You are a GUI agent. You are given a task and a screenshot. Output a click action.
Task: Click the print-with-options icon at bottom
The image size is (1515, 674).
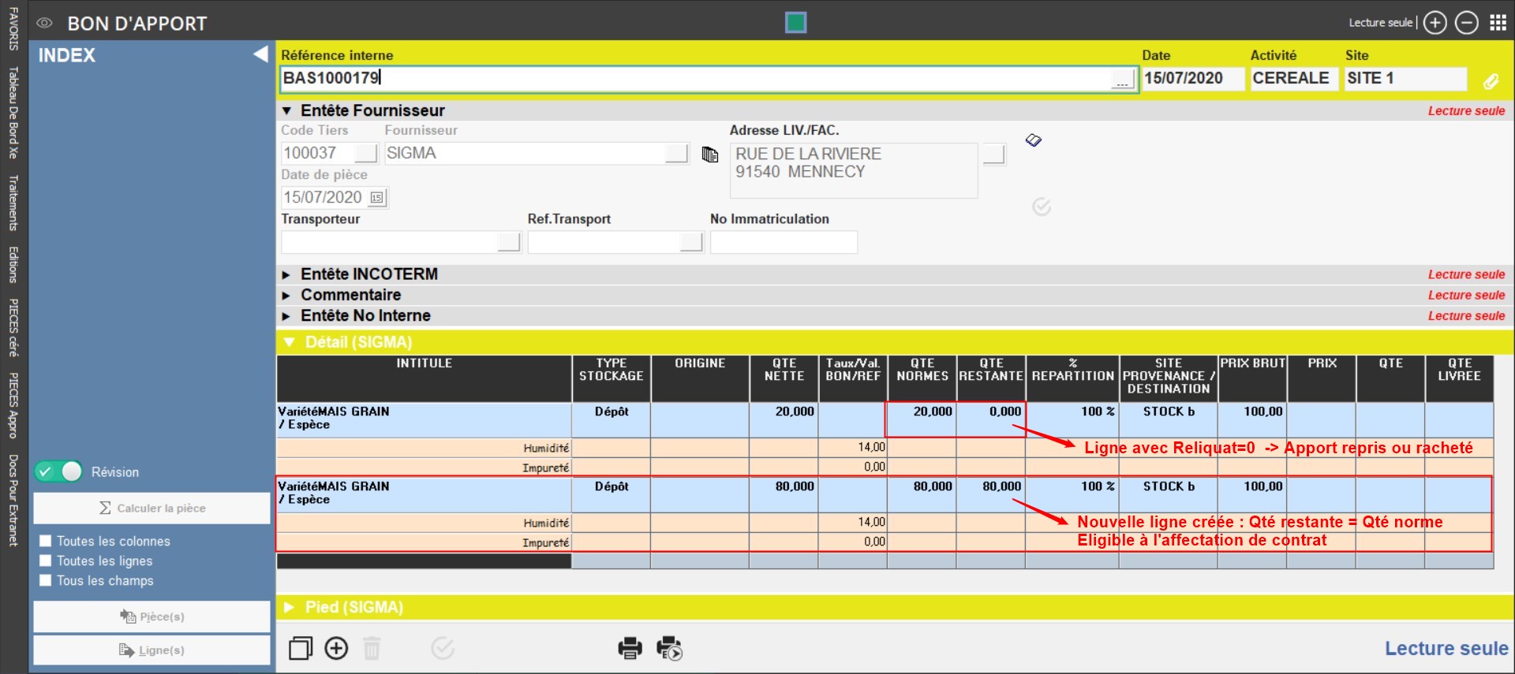pos(669,648)
